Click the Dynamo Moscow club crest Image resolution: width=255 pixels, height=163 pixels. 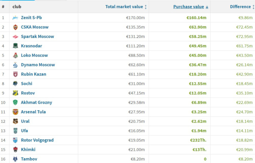[x=15, y=65]
